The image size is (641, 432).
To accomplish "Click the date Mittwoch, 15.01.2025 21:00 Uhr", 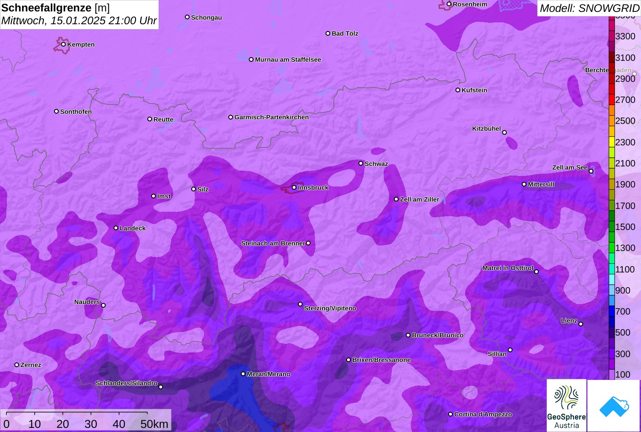I will [79, 21].
